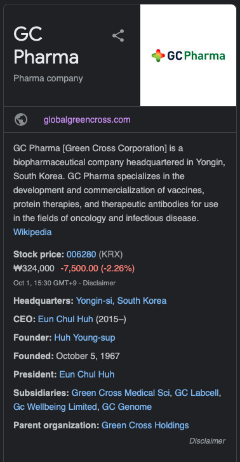The height and width of the screenshot is (462, 240).
Task: Click the President Eun Chul Huh link
Action: 87,374
